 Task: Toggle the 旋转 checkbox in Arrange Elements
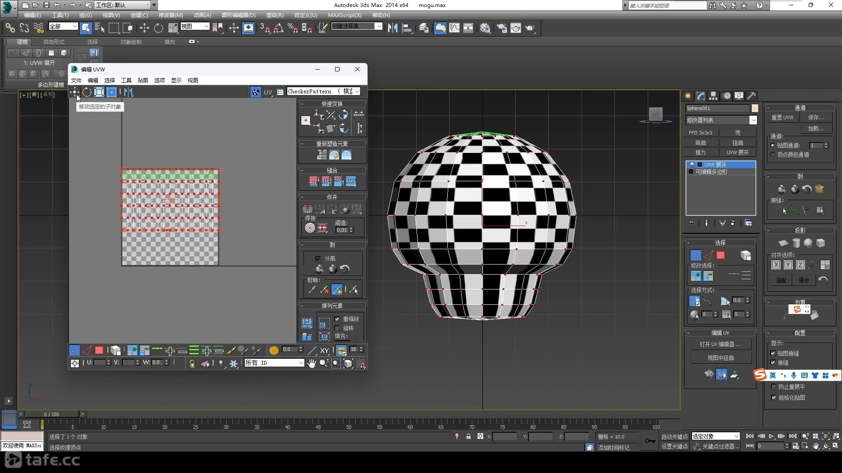(x=337, y=328)
